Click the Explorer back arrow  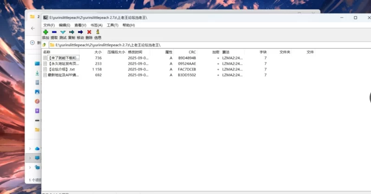33,28
